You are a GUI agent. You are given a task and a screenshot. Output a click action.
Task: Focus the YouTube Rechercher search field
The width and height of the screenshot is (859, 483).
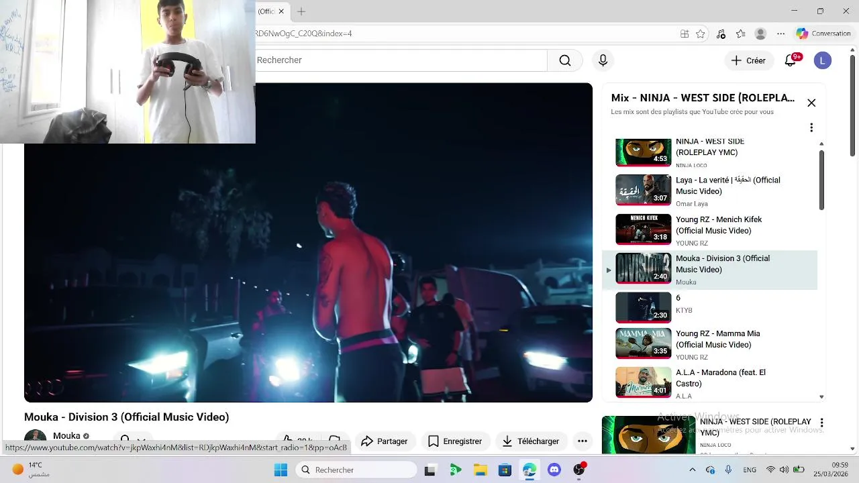click(401, 60)
